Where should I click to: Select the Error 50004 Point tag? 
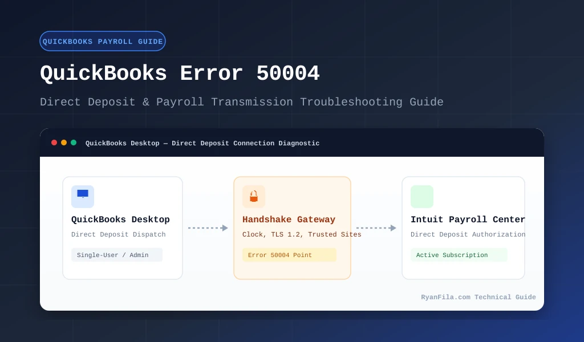click(289, 255)
